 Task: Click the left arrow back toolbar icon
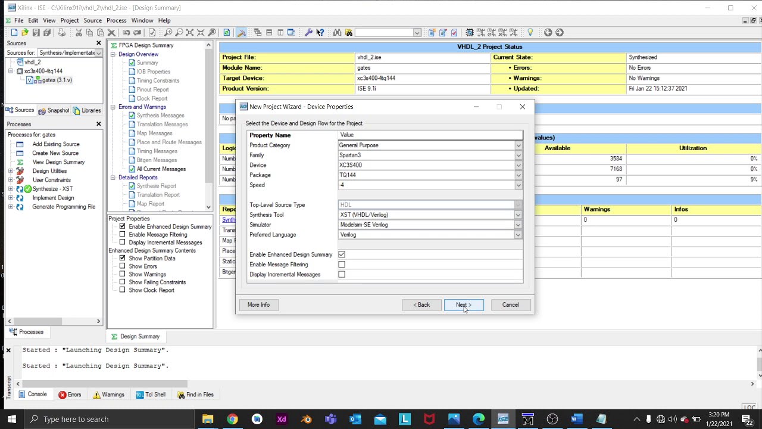point(548,32)
